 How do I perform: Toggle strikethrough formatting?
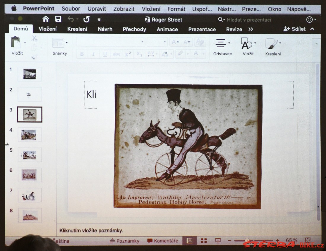(116, 54)
